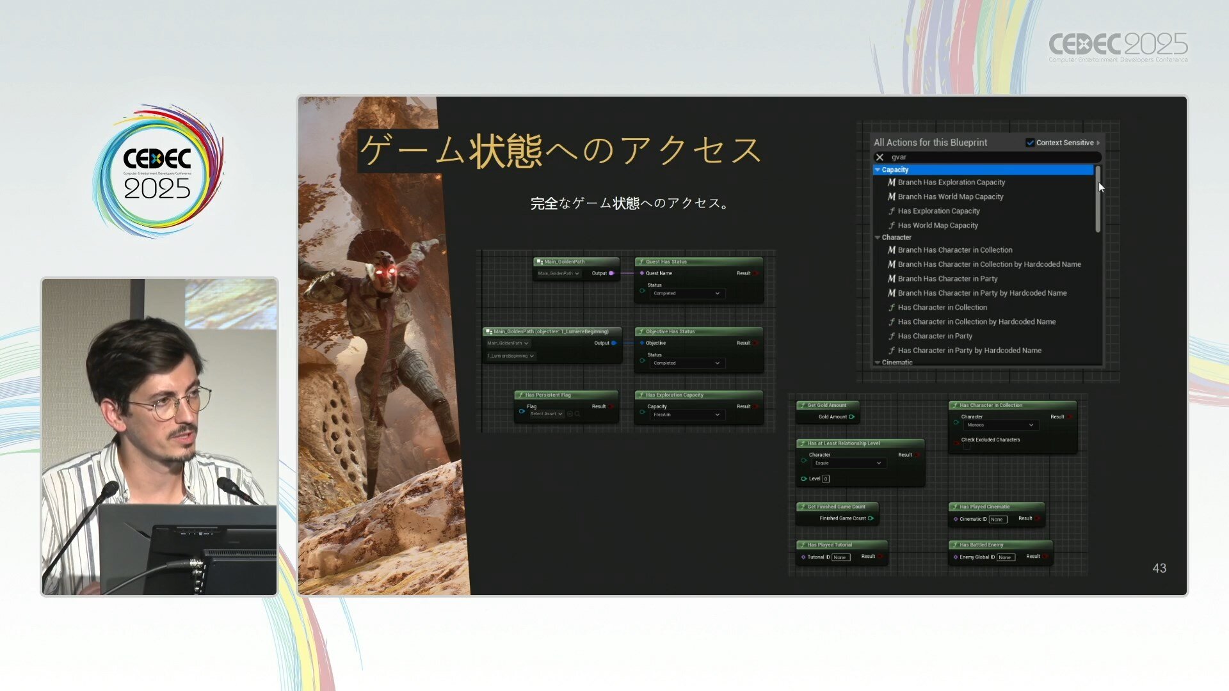Image resolution: width=1229 pixels, height=691 pixels.
Task: Click browse-to-asset magnifier icon beside Flag
Action: [x=577, y=415]
